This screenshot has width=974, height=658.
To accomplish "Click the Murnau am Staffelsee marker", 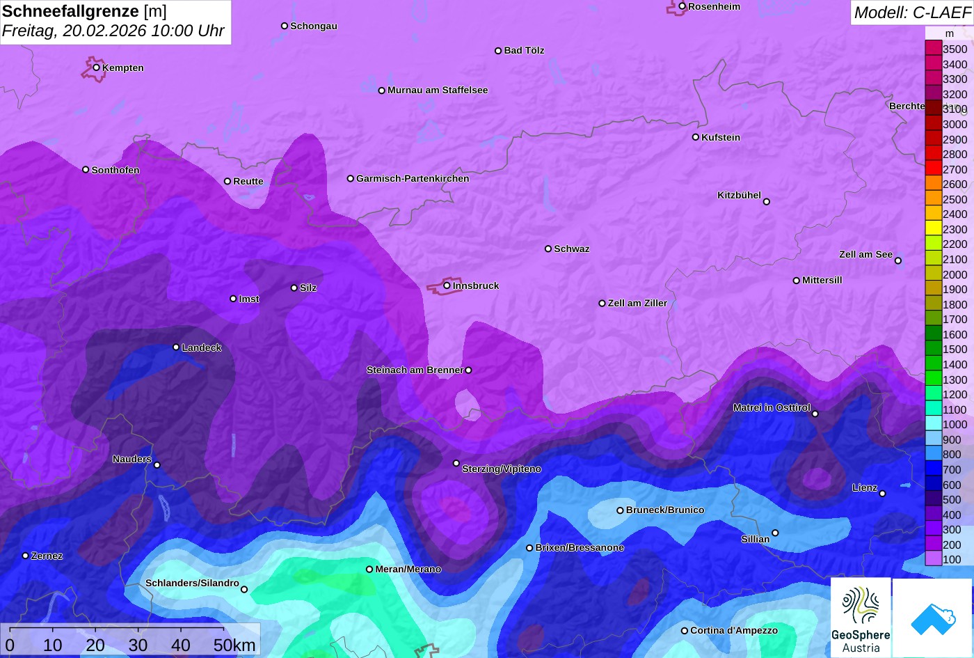I will [382, 91].
